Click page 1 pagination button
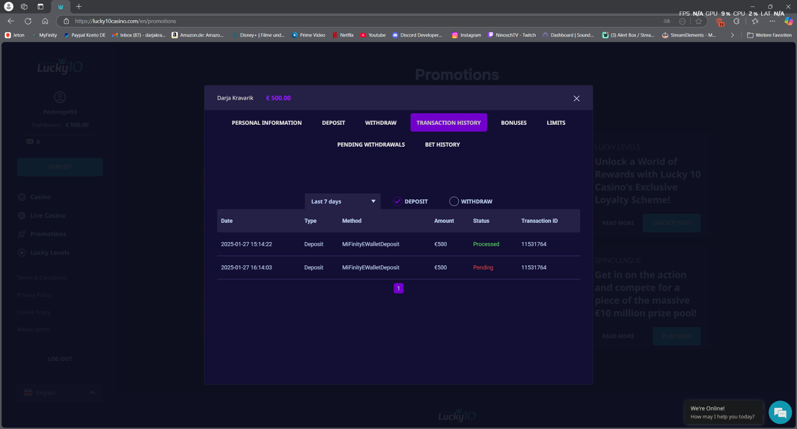Viewport: 797px width, 429px height. (398, 288)
